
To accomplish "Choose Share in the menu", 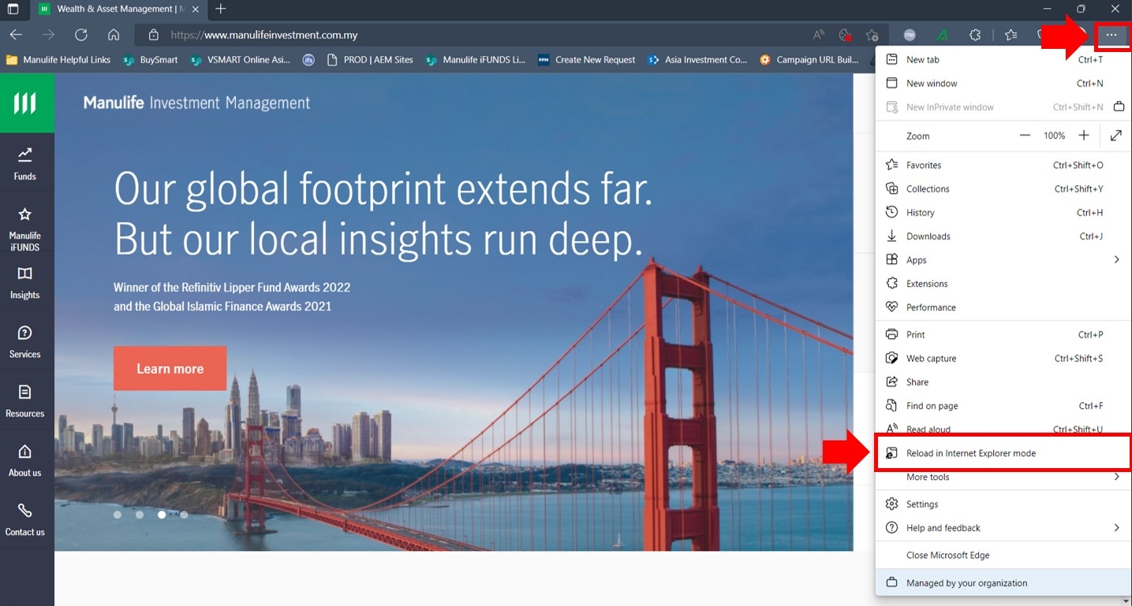I will (x=1003, y=382).
